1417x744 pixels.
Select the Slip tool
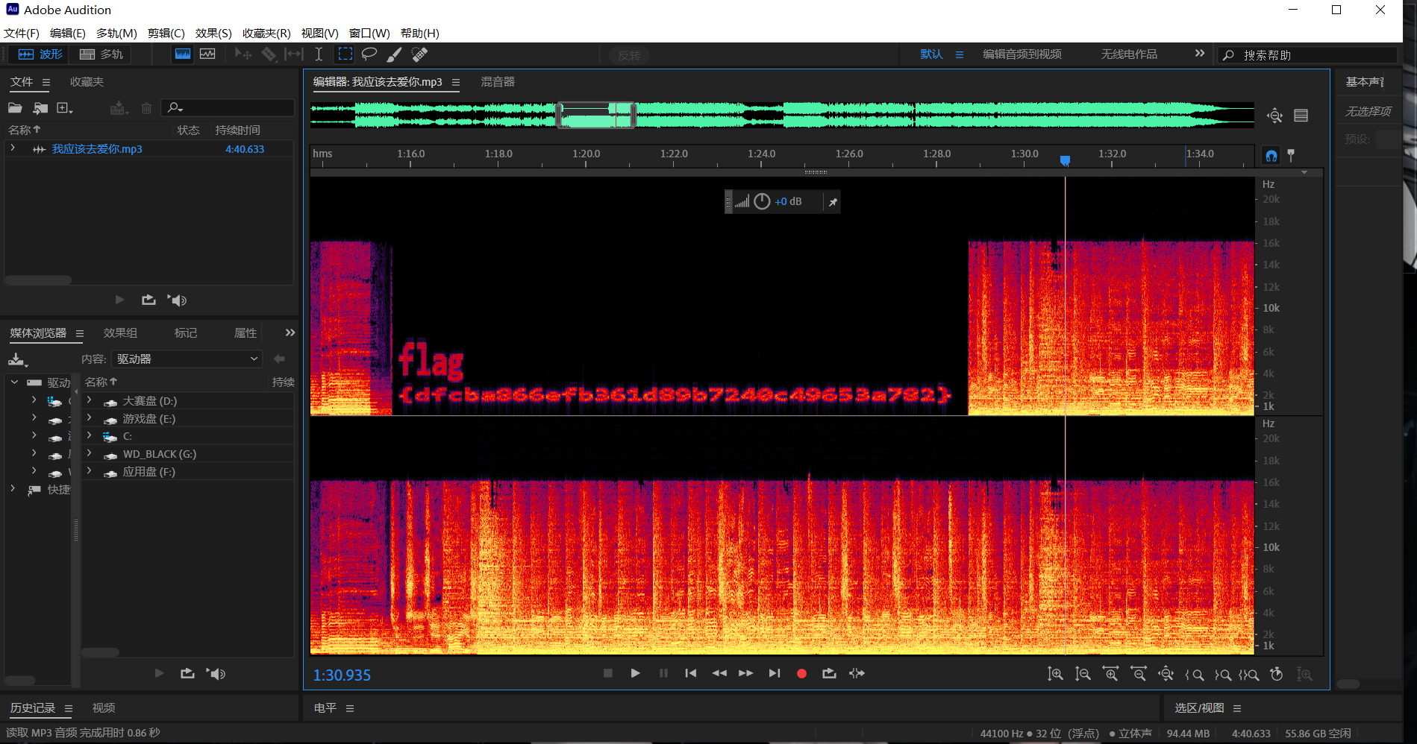click(294, 54)
